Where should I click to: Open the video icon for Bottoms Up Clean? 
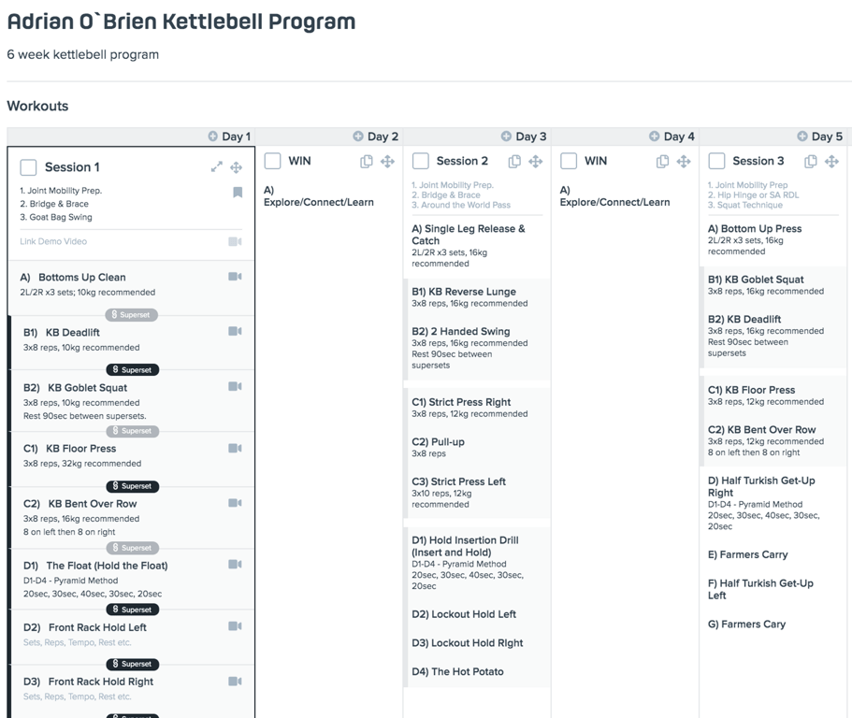click(235, 277)
